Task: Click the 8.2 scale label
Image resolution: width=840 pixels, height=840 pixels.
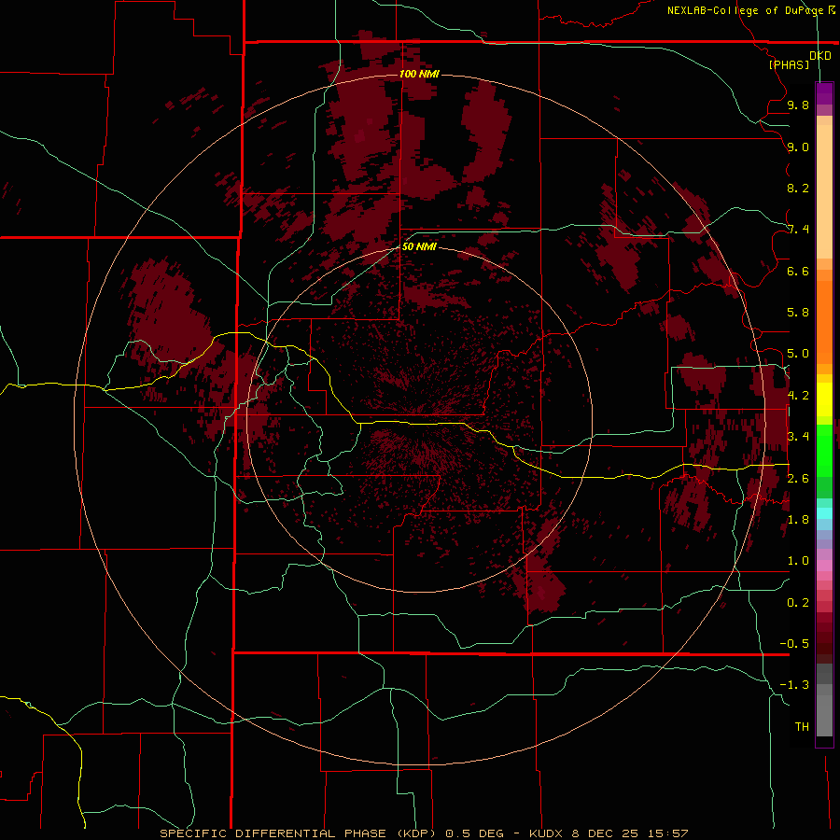Action: click(798, 188)
